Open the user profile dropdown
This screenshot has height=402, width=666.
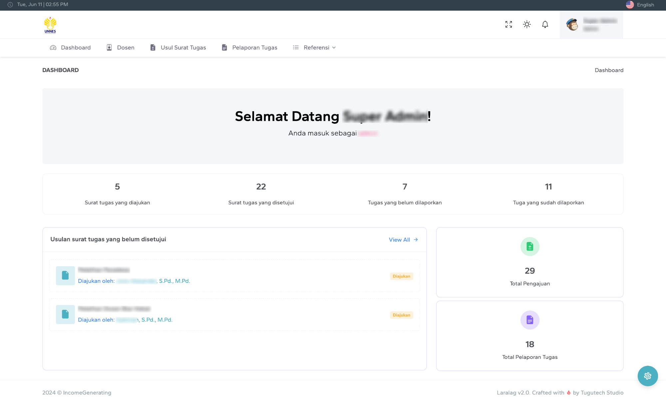(x=591, y=25)
